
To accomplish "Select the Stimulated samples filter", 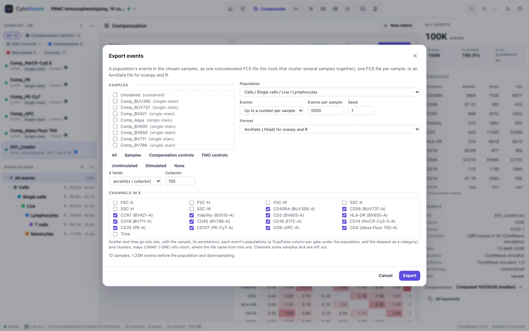I will 156,166.
